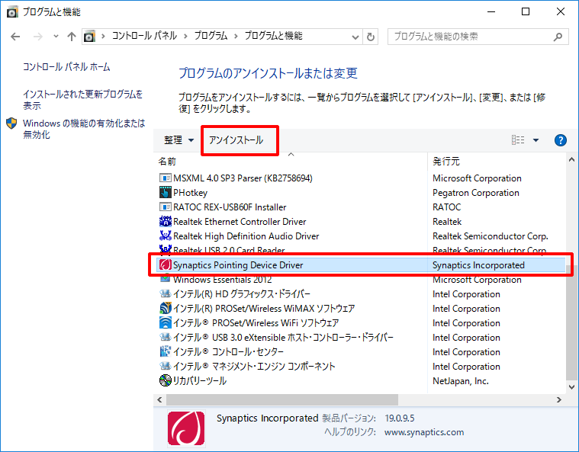Click the vertical scrollbar thumb
The height and width of the screenshot is (452, 579).
point(571,325)
